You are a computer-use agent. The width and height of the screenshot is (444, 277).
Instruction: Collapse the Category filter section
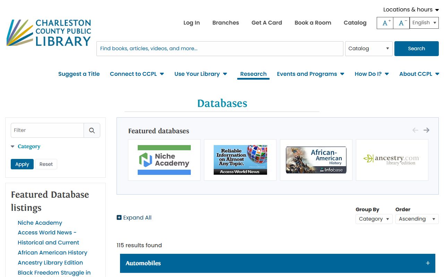pos(26,146)
